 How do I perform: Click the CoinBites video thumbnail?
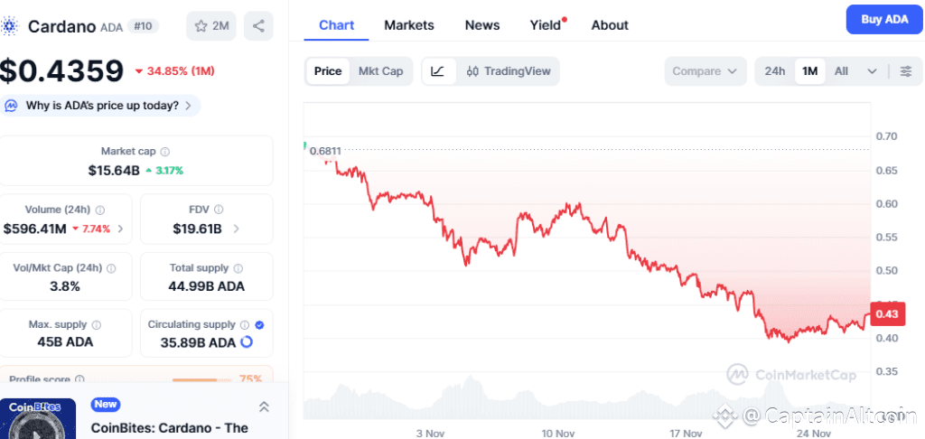click(37, 419)
